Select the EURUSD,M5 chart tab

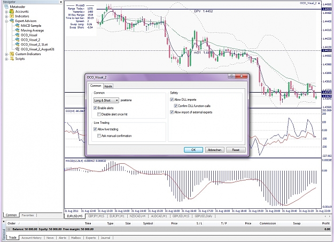75,216
